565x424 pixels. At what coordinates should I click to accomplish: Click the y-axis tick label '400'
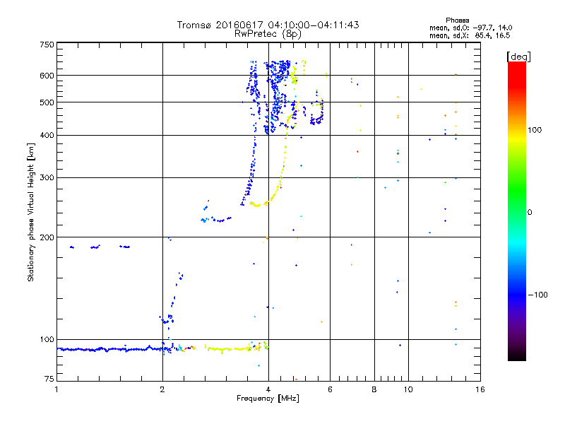(47, 136)
